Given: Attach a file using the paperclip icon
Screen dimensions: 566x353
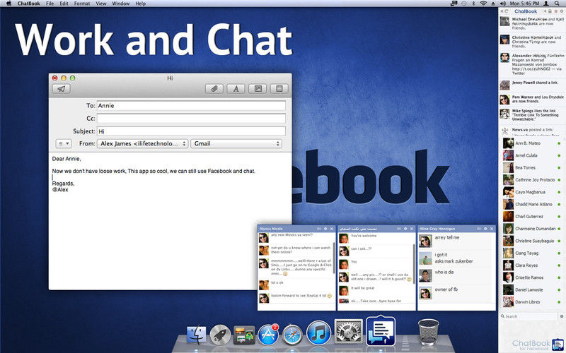Looking at the screenshot, I should click(214, 89).
